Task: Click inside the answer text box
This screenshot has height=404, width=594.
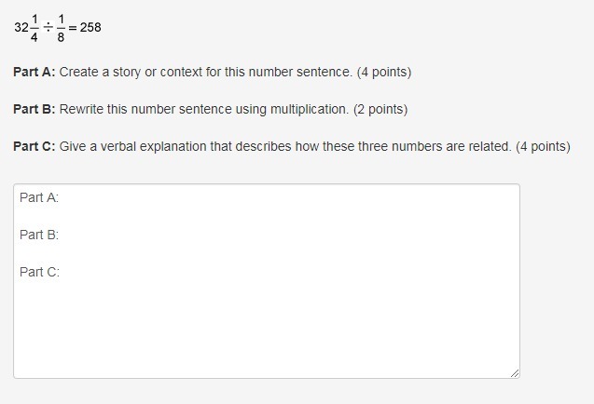Action: (267, 316)
